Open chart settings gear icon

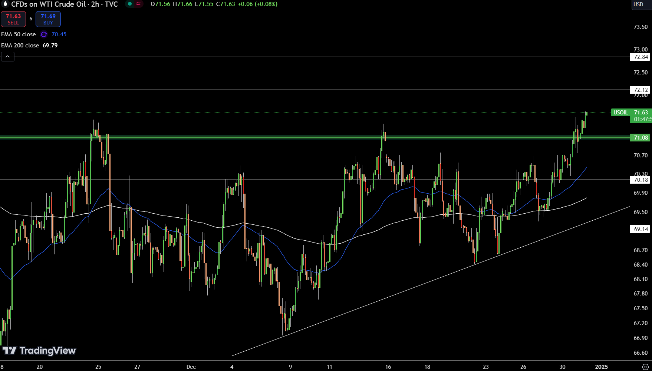[x=645, y=367]
